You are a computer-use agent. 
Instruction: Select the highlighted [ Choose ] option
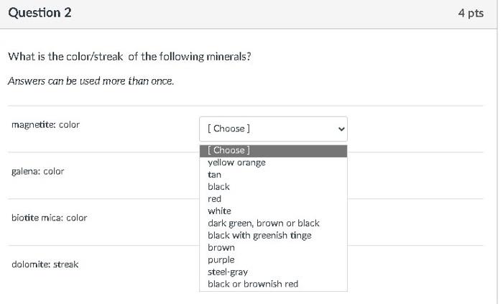coord(273,150)
